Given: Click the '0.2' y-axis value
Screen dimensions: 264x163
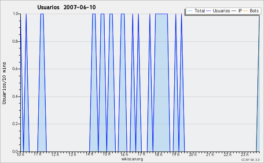Looking at the screenshot, I should coord(15,124).
